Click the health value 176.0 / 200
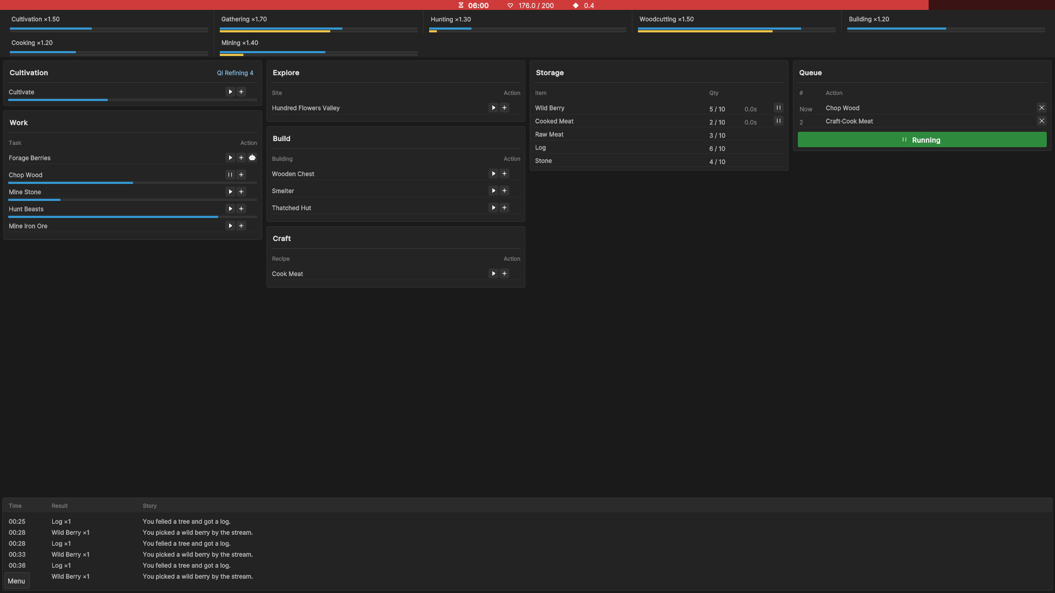Image resolution: width=1055 pixels, height=593 pixels. 536,5
